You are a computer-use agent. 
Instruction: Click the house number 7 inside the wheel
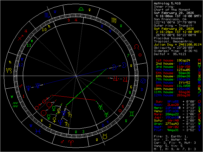tap(128, 56)
